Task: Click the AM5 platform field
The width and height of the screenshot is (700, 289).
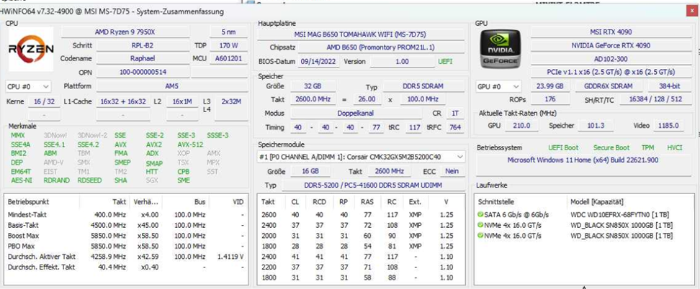Action: pyautogui.click(x=172, y=86)
